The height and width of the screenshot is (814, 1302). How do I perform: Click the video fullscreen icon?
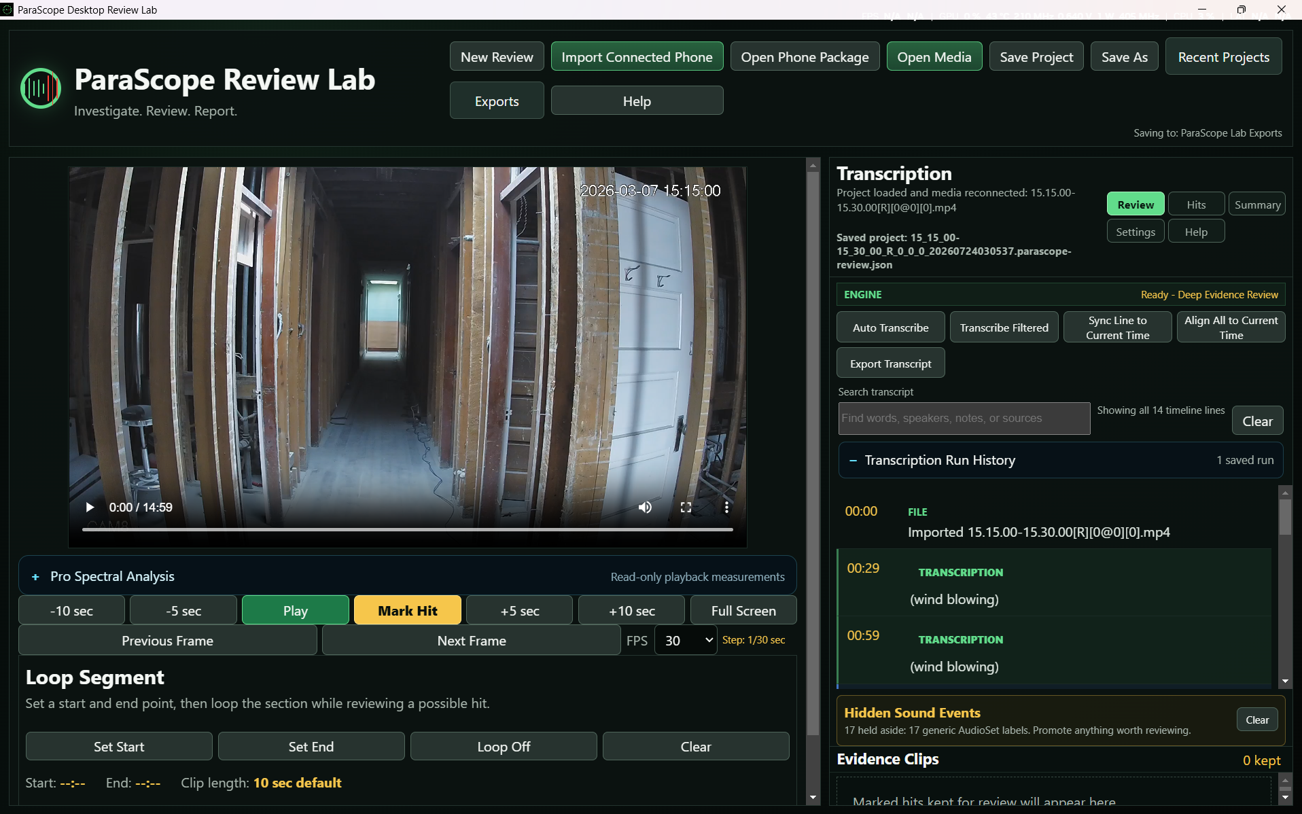[686, 507]
